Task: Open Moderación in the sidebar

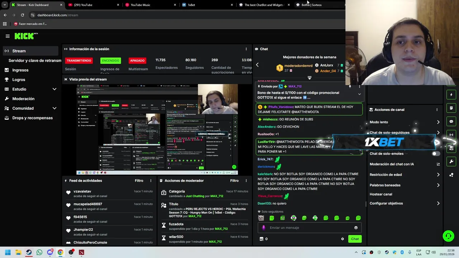Action: (23, 99)
